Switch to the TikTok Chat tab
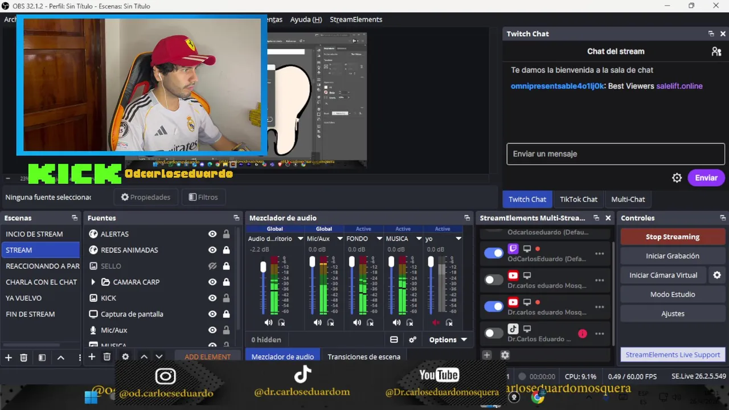Screen dimensions: 729x410 [578, 199]
